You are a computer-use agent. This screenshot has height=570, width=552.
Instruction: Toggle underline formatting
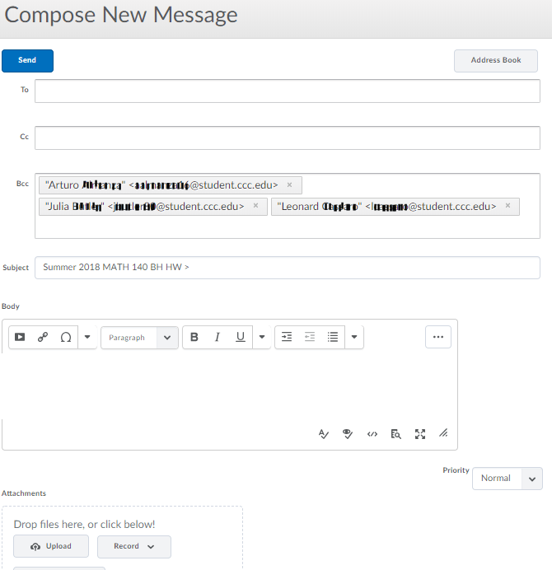tap(241, 337)
